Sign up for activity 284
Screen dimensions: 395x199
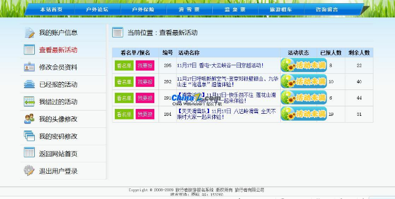[145, 114]
